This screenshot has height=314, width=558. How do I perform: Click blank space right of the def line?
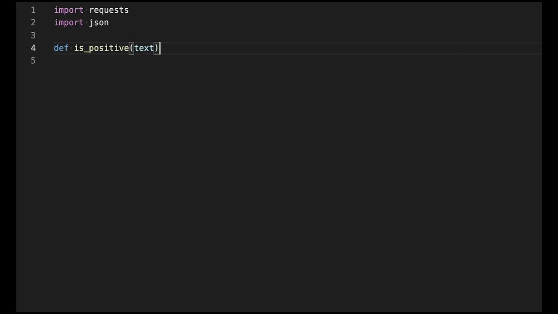[x=351, y=48]
